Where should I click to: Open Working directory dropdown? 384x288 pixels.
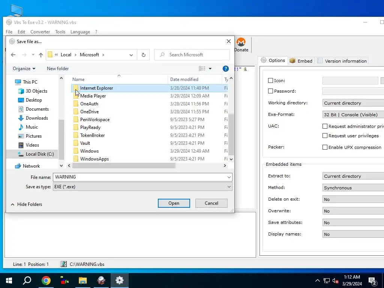(x=353, y=103)
